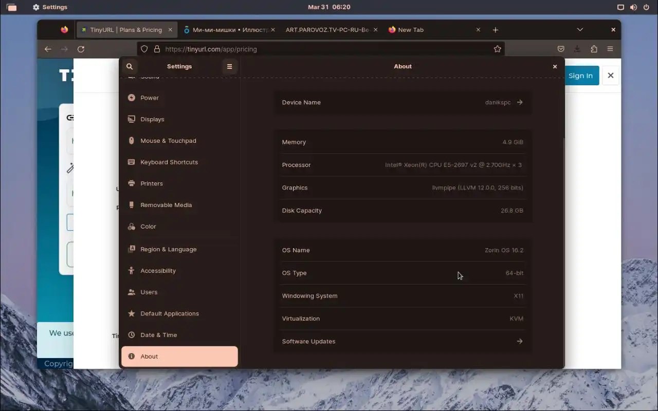Click the power icon in top bar
658x411 pixels.
[646, 7]
